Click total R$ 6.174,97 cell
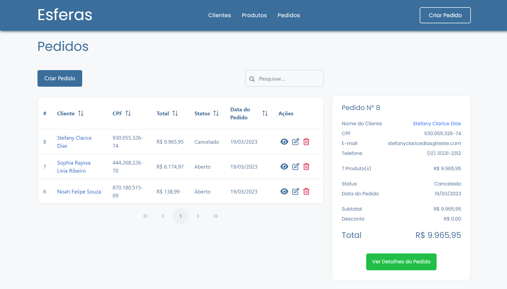The image size is (507, 289). tap(170, 167)
